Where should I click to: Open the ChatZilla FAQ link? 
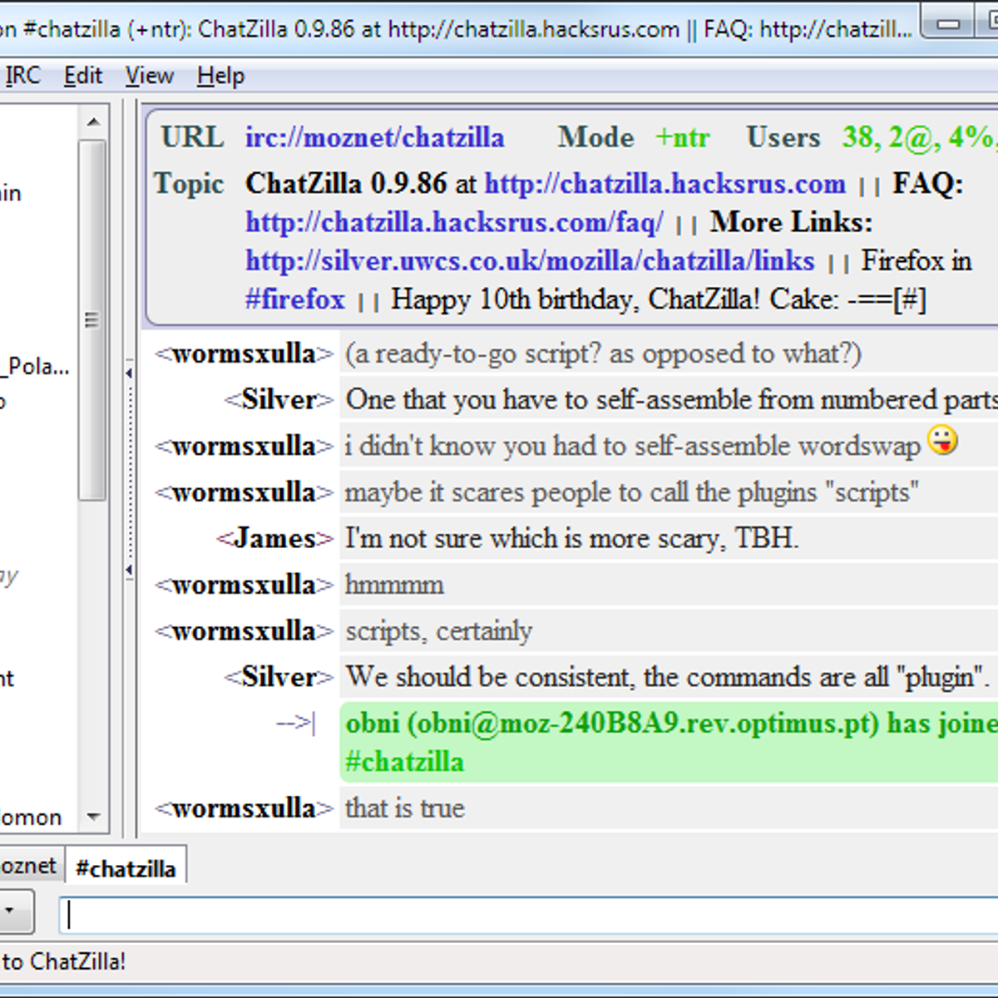(x=453, y=222)
